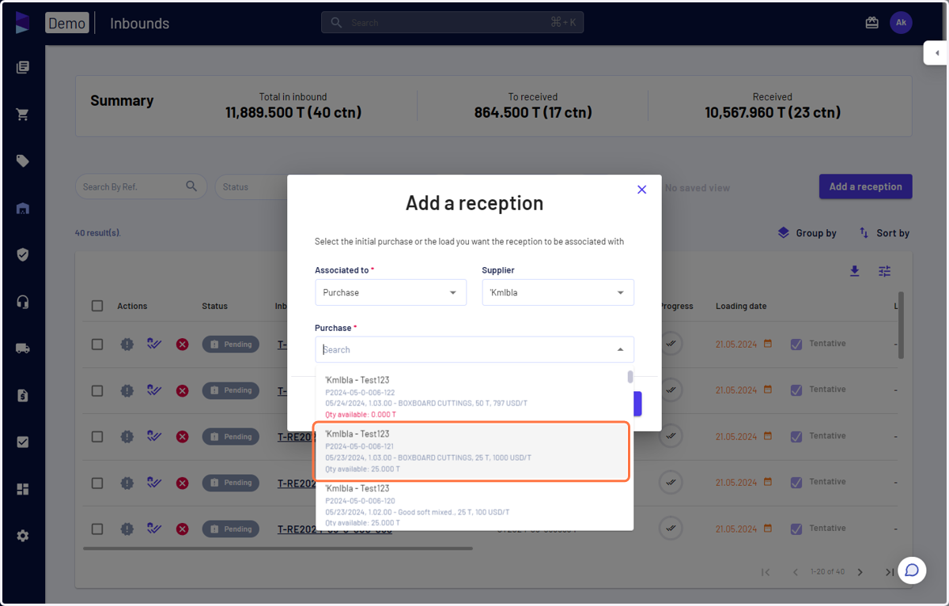Toggle the Tentative checkbox in second row
This screenshot has width=949, height=606.
pos(796,390)
